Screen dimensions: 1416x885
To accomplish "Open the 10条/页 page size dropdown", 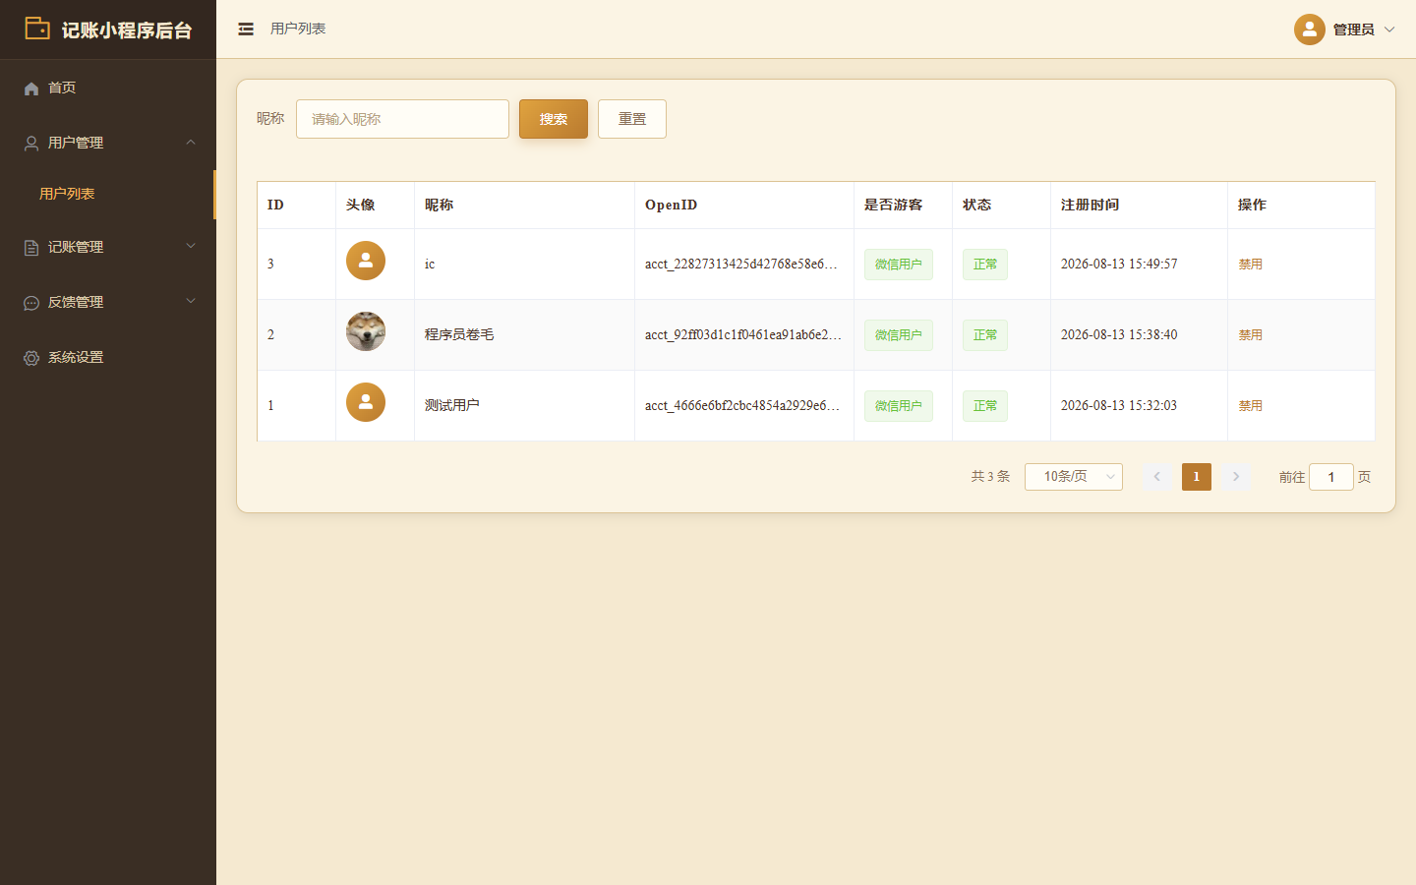I will click(x=1074, y=477).
